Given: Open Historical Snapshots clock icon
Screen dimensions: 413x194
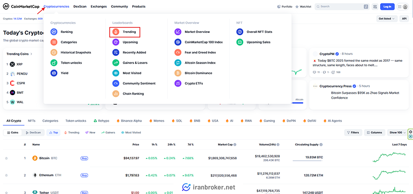Looking at the screenshot, I should point(54,52).
